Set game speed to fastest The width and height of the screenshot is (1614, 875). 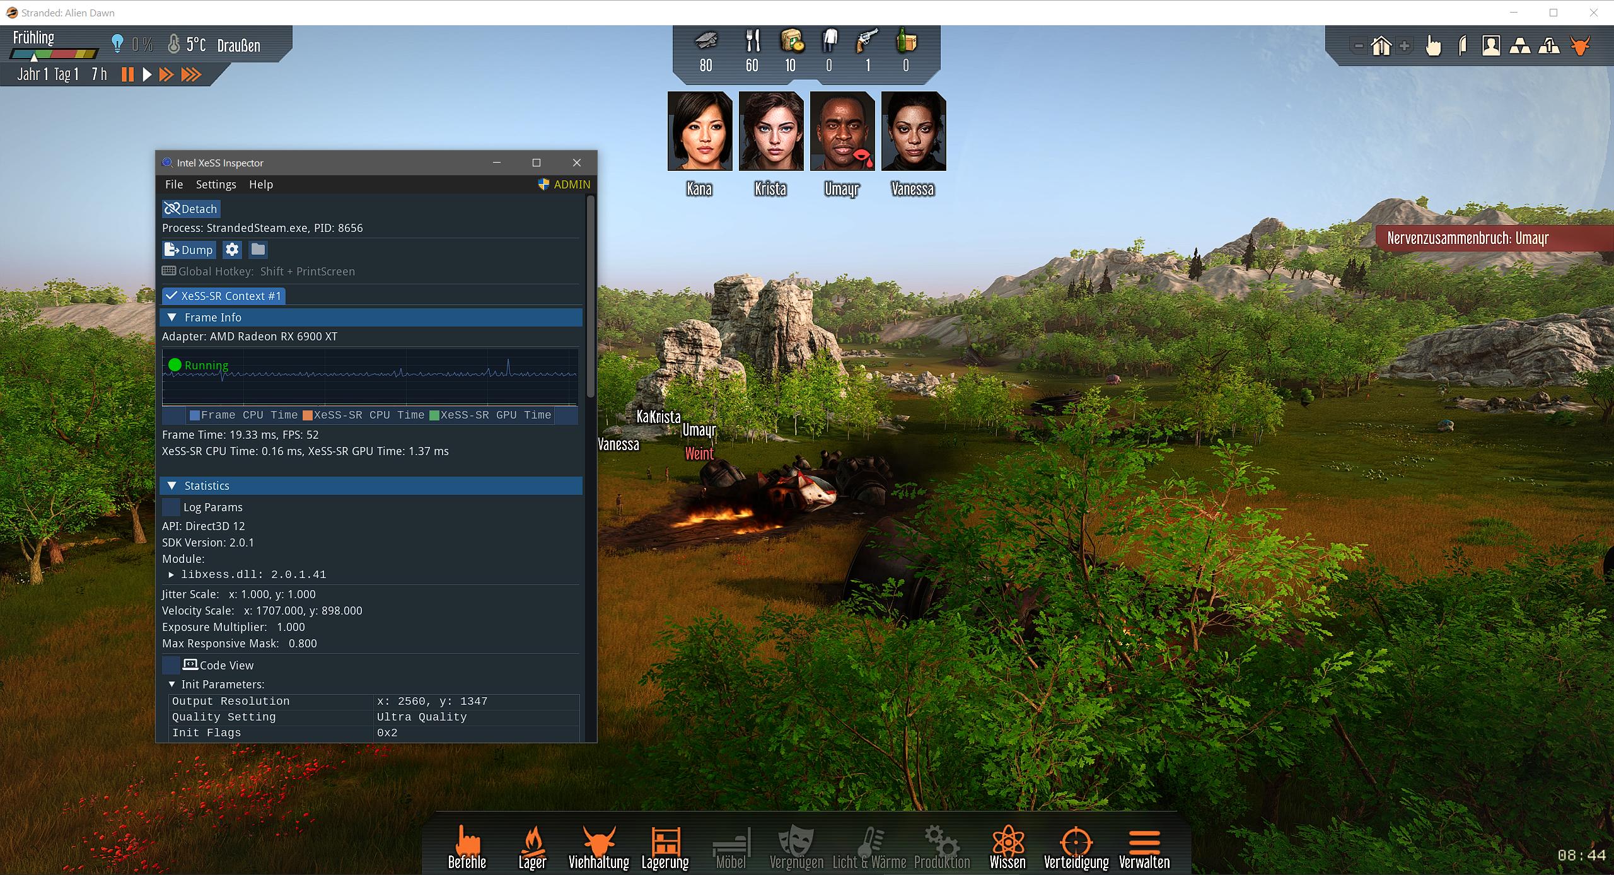point(191,74)
